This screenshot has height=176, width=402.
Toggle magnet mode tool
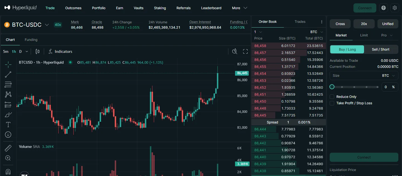pyautogui.click(x=8, y=171)
